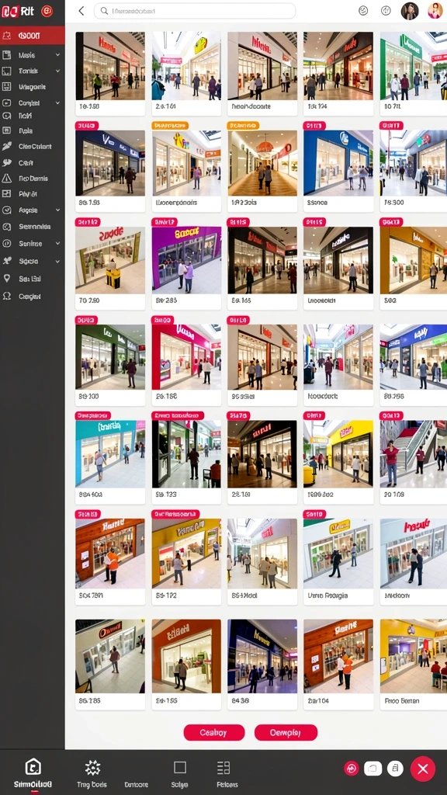Click the pinwheel icon beside 'Sgacra'

point(6,261)
